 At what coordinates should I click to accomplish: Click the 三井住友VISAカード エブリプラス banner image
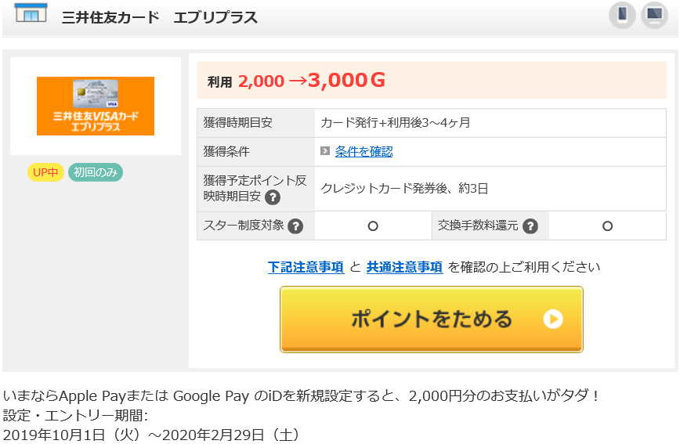[x=96, y=106]
